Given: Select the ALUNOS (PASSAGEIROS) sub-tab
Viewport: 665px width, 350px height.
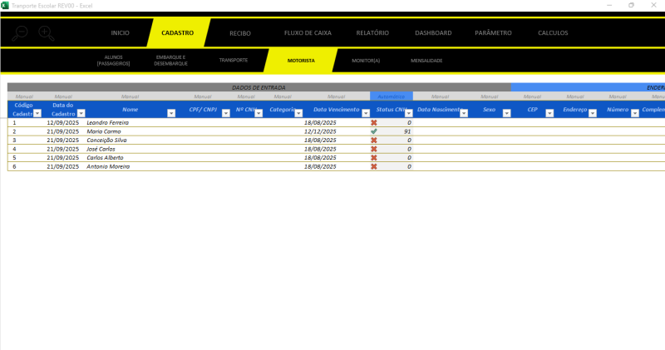Looking at the screenshot, I should (x=114, y=61).
